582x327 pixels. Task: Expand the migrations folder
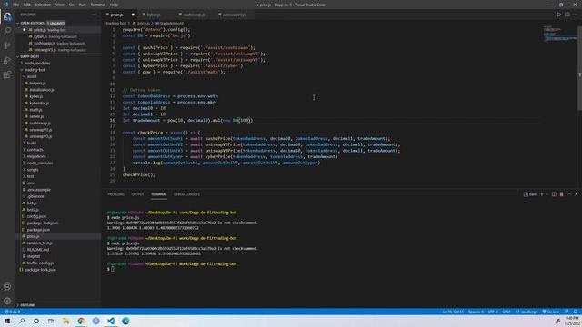(36, 156)
